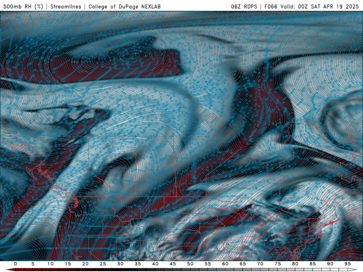Screen dimensions: 363x272
Task: Click the colorbar label "15"
Action: tap(68, 264)
